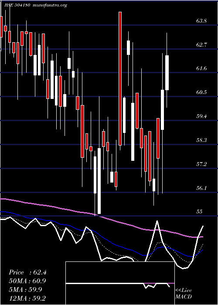Click the Price : 62.4 readout

[x=27, y=272]
